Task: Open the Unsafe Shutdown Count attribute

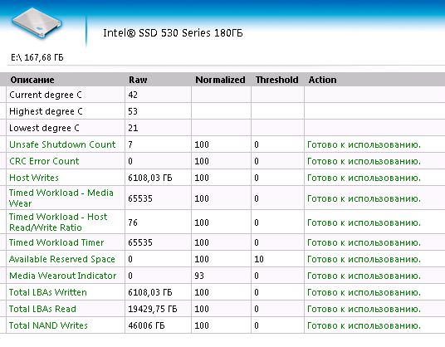Action: coord(62,144)
